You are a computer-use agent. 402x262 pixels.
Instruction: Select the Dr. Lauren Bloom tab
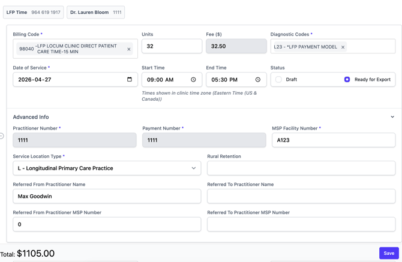click(x=95, y=12)
